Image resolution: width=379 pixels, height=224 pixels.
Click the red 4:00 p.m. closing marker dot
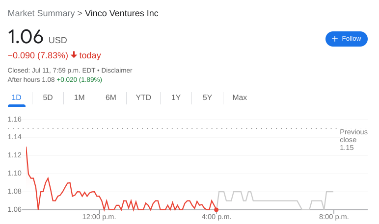click(217, 210)
